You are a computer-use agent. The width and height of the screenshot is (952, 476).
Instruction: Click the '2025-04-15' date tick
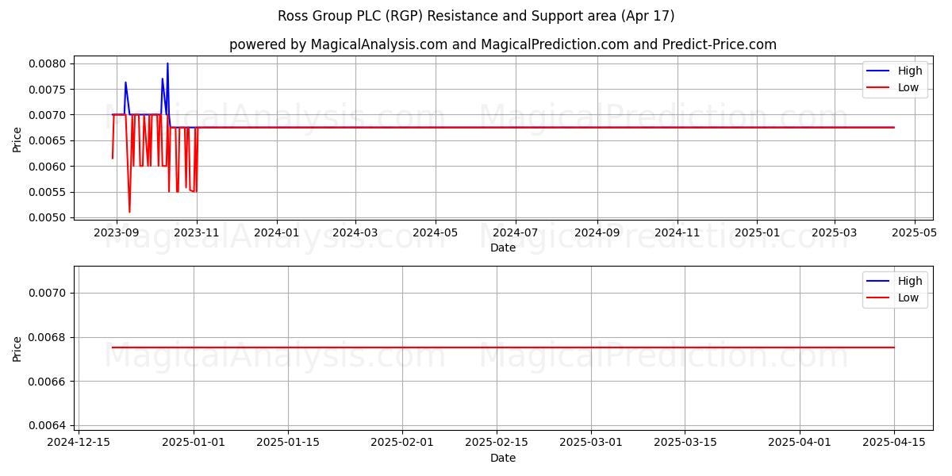894,443
